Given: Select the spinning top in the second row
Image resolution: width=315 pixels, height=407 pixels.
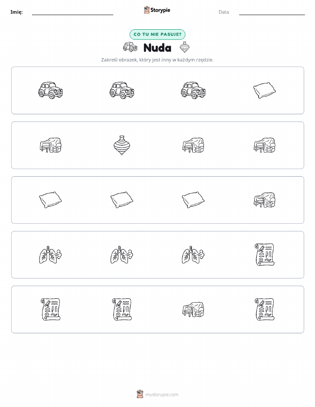Looking at the screenshot, I should [x=122, y=145].
